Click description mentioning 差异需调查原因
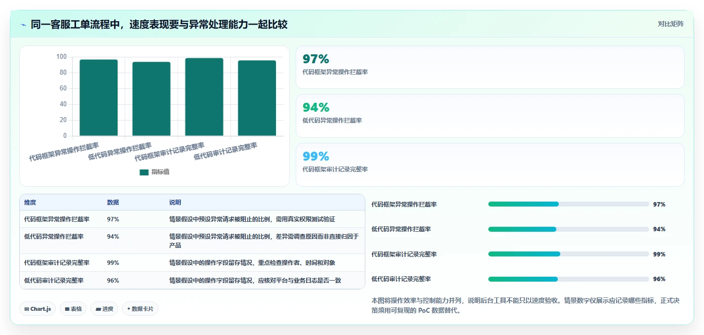The width and height of the screenshot is (704, 335). [264, 241]
